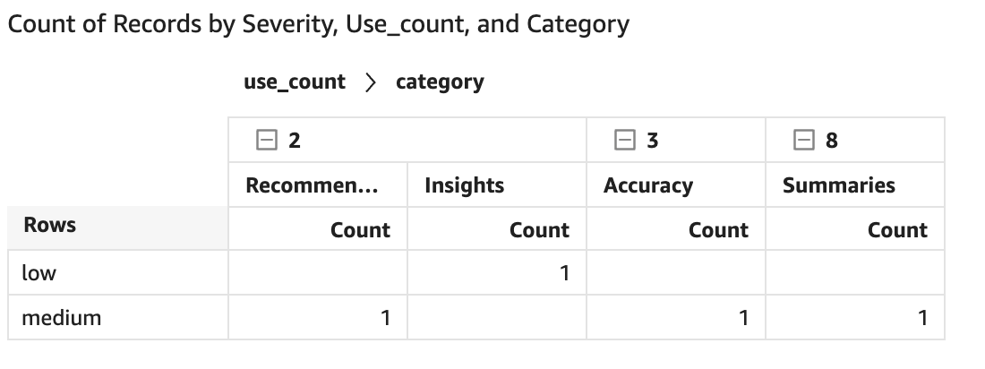Collapse the use_count 2 column group
The height and width of the screenshot is (369, 985).
265,140
